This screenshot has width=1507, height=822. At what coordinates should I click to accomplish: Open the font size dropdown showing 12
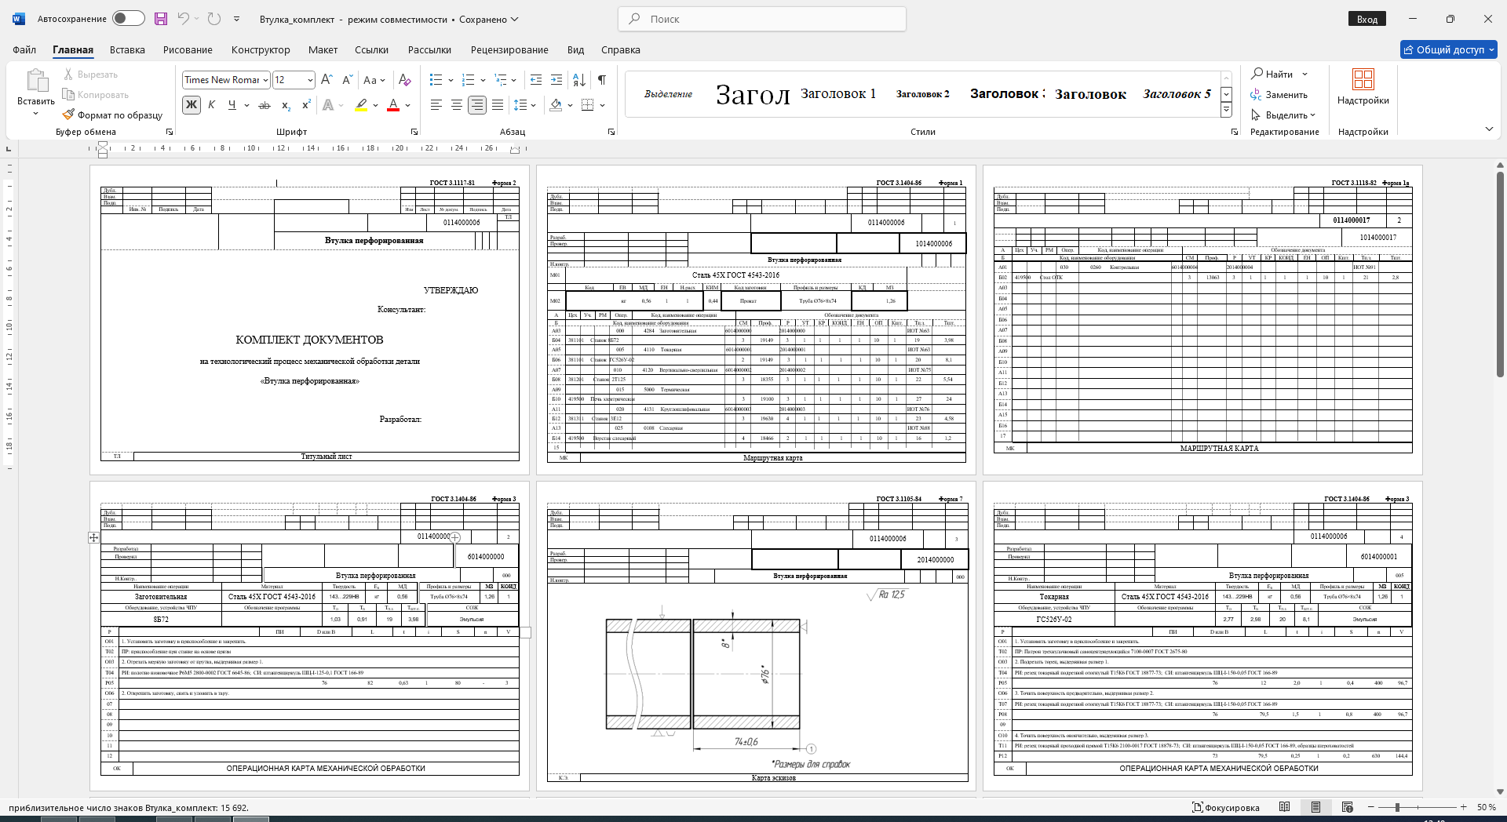pyautogui.click(x=311, y=80)
